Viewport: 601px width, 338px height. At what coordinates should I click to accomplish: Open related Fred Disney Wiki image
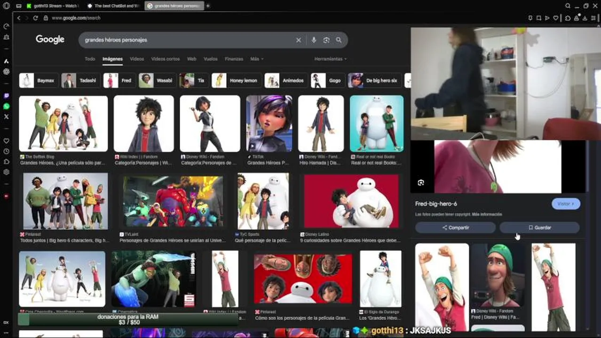[x=498, y=276]
